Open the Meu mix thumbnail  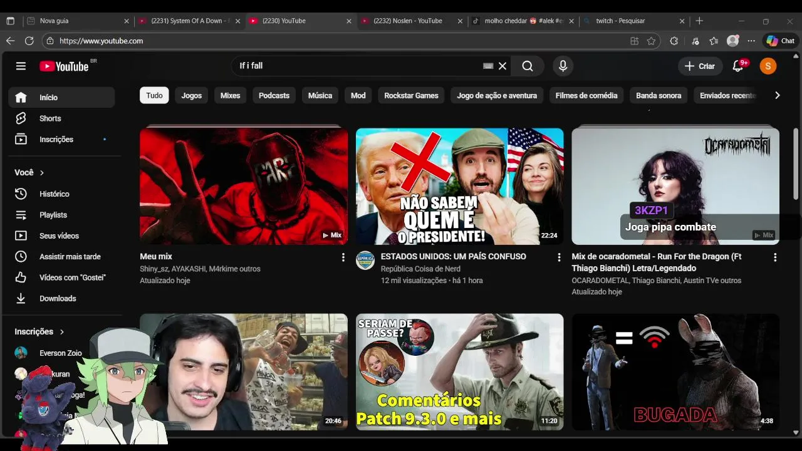pyautogui.click(x=244, y=186)
